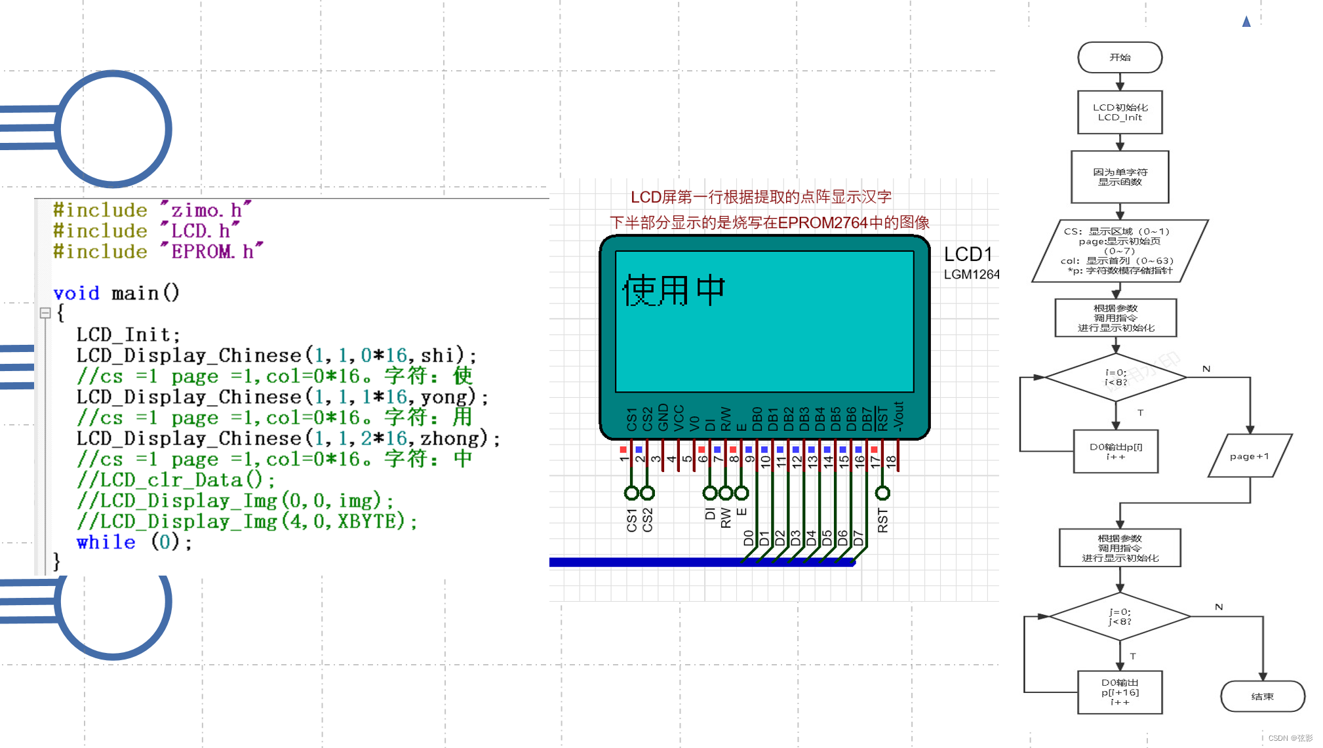The height and width of the screenshot is (748, 1323).
Task: Click the D0输出 p[i+16] process box
Action: (x=1120, y=692)
